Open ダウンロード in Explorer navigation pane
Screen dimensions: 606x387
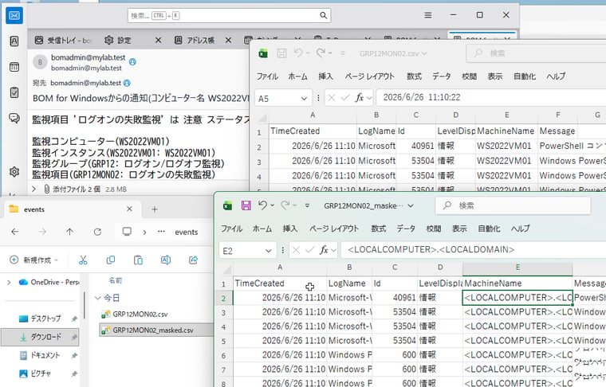pyautogui.click(x=40, y=337)
